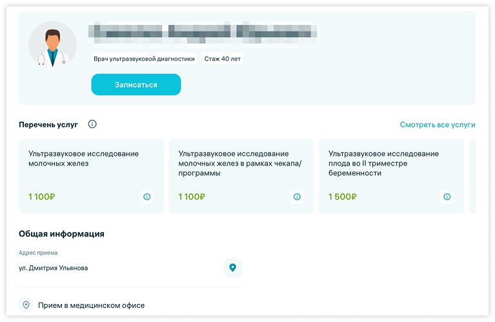
Task: Select the "Прием в медицинском офисе" text
Action: (x=91, y=305)
